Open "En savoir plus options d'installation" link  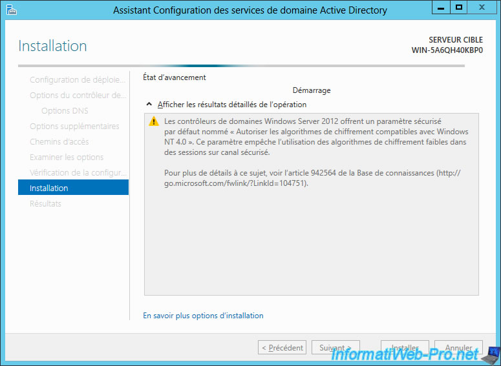[x=203, y=316]
